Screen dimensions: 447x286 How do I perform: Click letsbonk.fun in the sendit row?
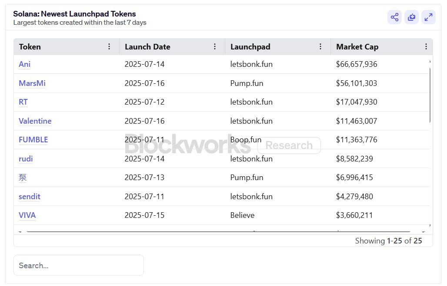[x=251, y=197]
